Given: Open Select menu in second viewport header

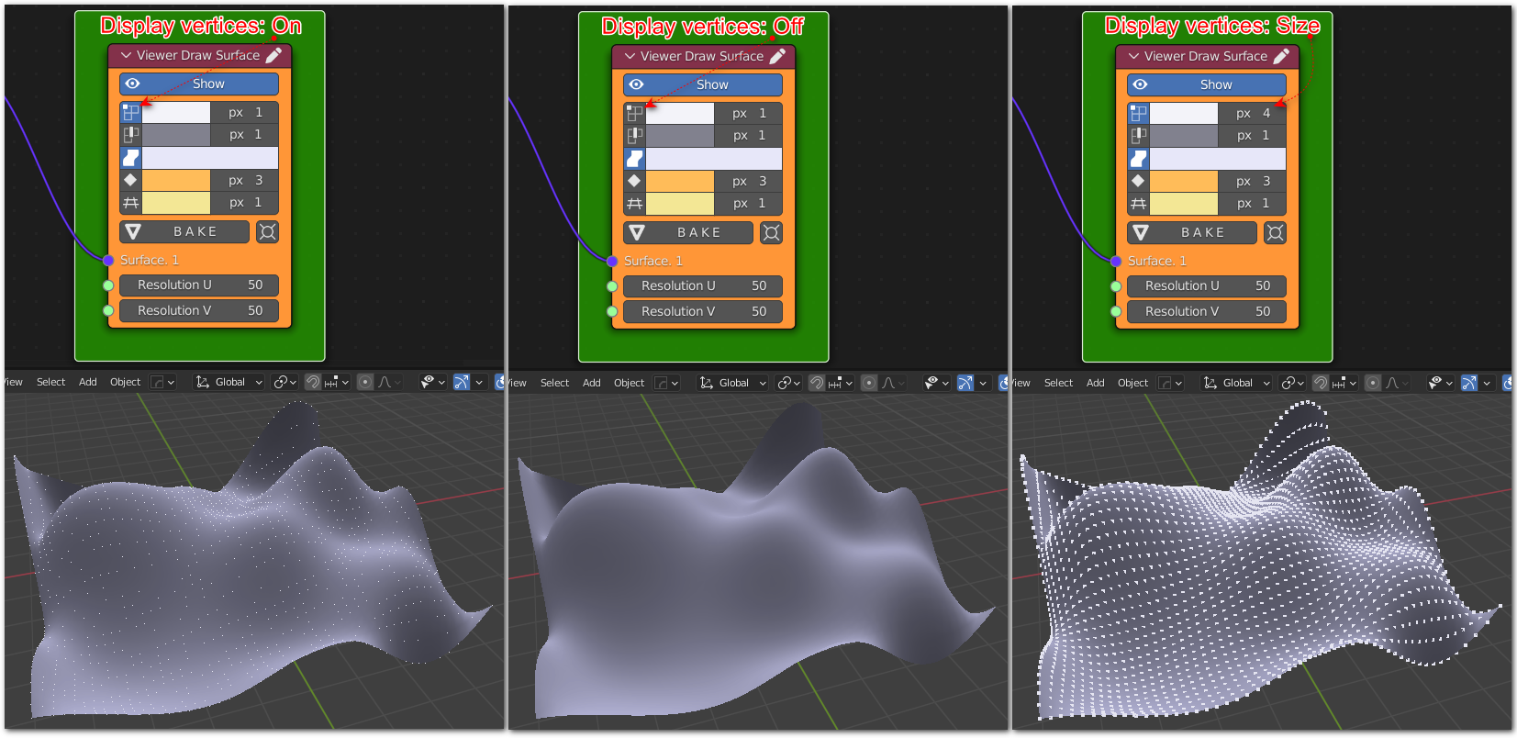Looking at the screenshot, I should tap(554, 383).
